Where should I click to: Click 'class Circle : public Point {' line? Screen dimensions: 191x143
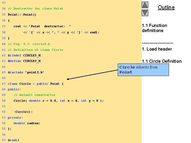pos(36,84)
